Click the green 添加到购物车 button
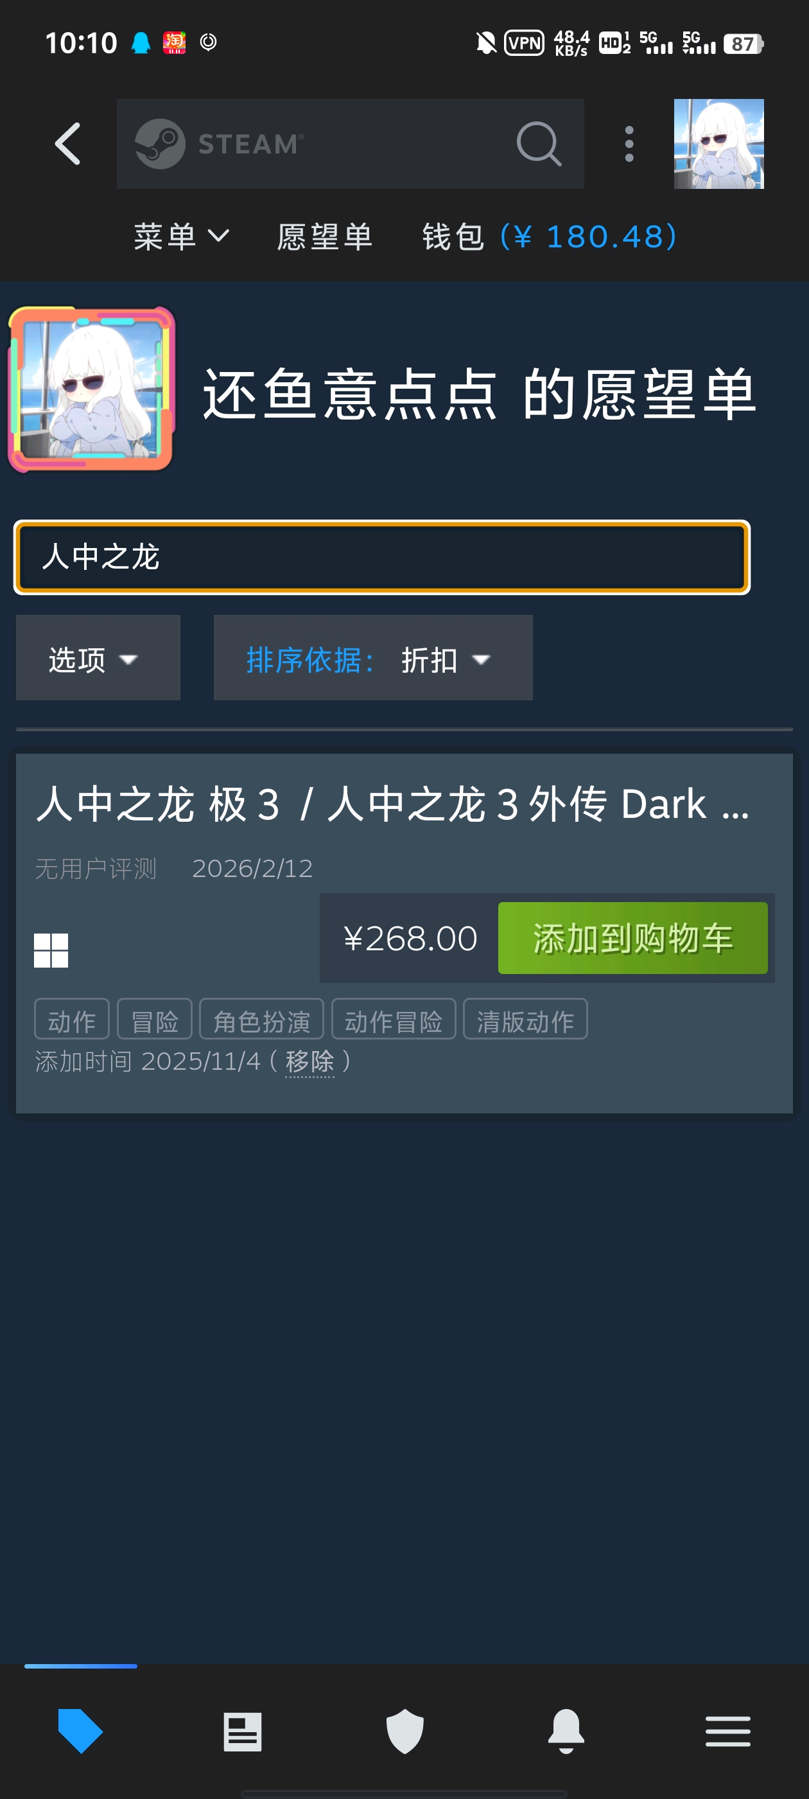 pos(632,938)
